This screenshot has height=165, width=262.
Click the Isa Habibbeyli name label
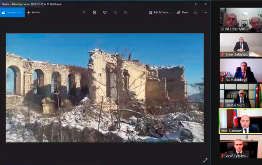coord(236,80)
